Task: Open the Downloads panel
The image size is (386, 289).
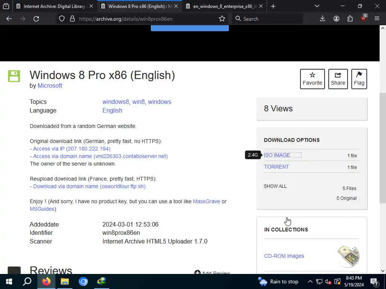Action: [x=322, y=19]
